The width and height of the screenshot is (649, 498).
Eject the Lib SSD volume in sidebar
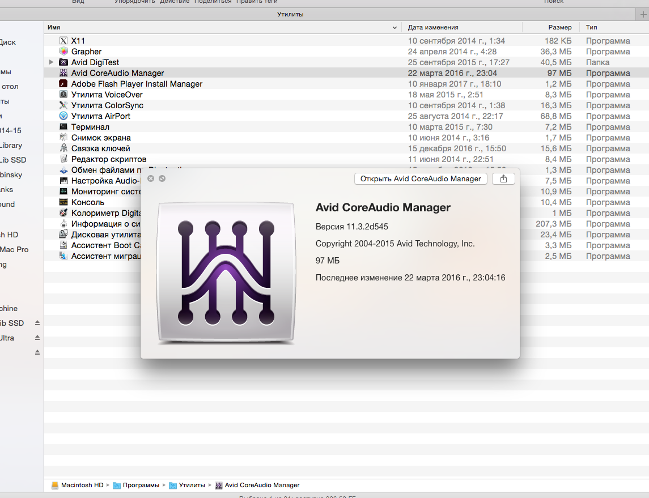[37, 323]
